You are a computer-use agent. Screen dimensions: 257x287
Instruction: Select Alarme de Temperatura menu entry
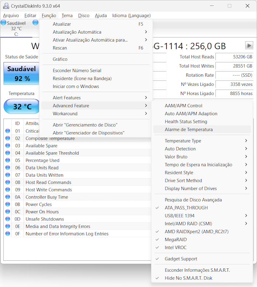tap(189, 129)
